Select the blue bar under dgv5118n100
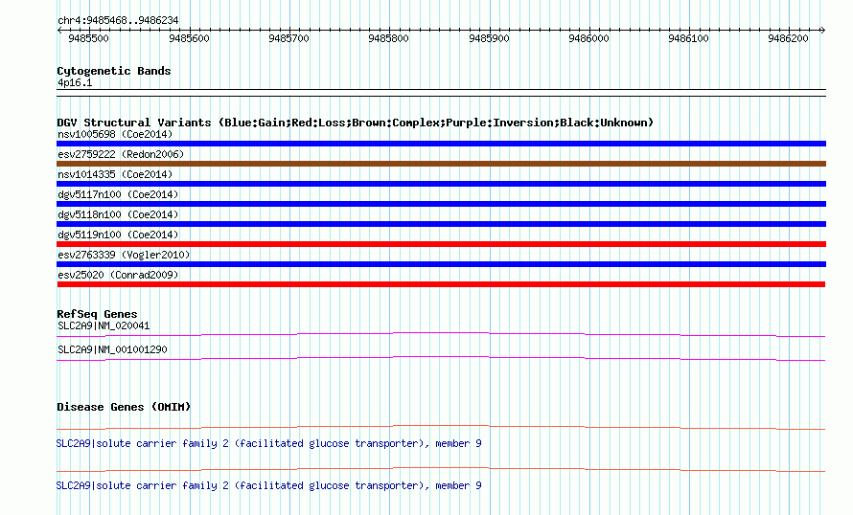 (441, 224)
